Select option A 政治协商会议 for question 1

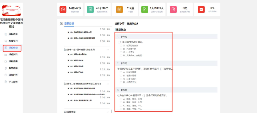(121, 46)
